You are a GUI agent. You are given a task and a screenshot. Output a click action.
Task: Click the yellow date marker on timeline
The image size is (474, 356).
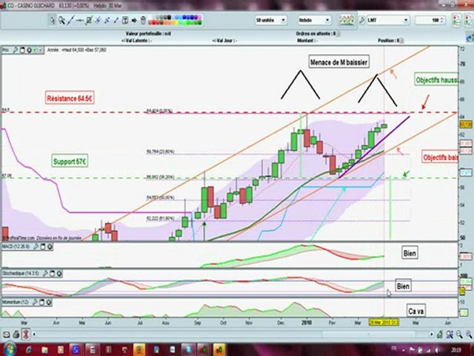pyautogui.click(x=384, y=323)
